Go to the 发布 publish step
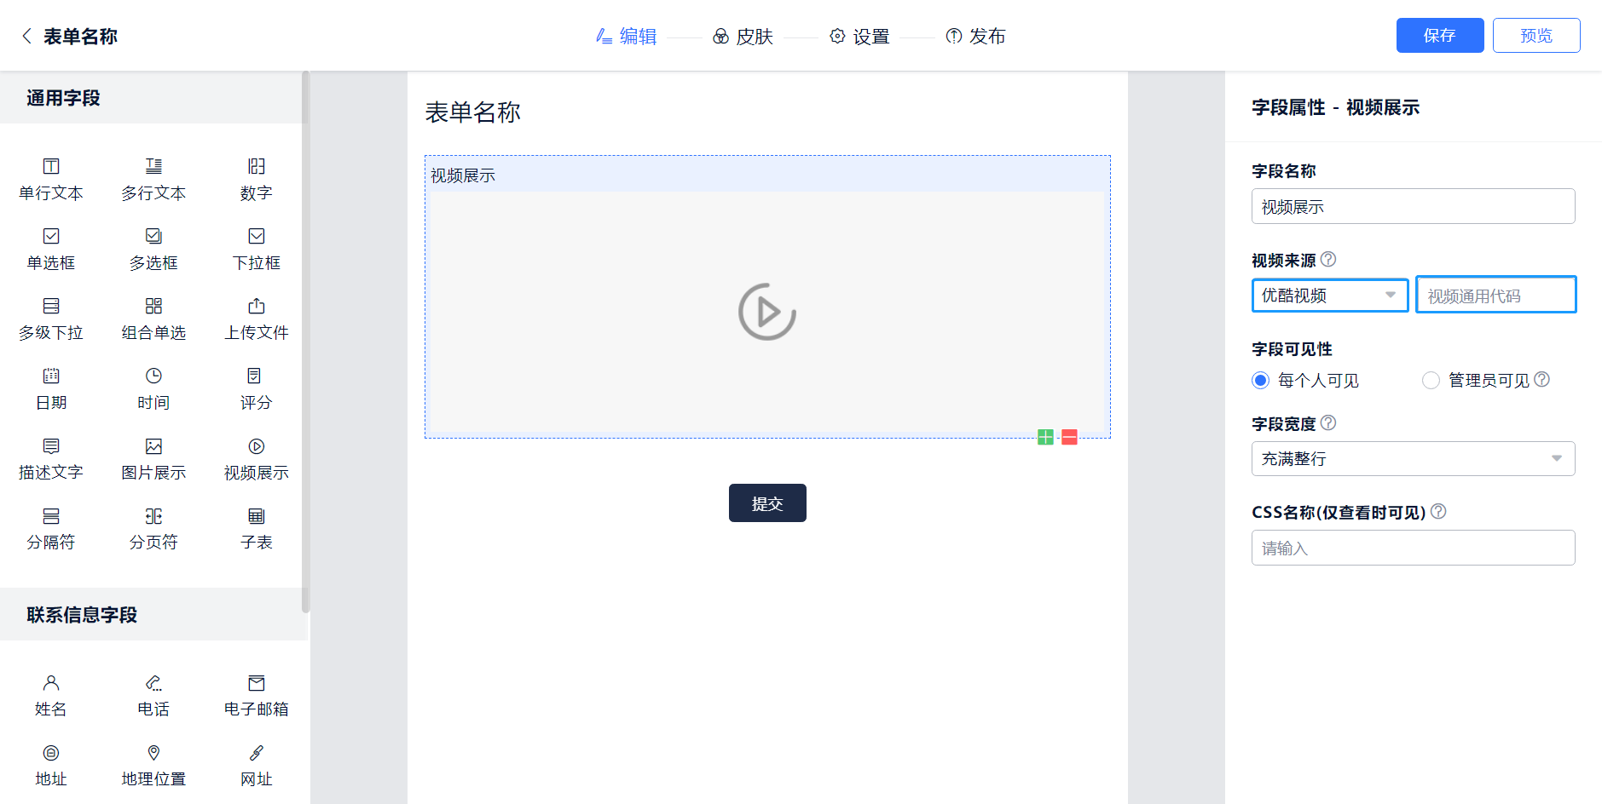This screenshot has width=1602, height=804. pyautogui.click(x=975, y=37)
